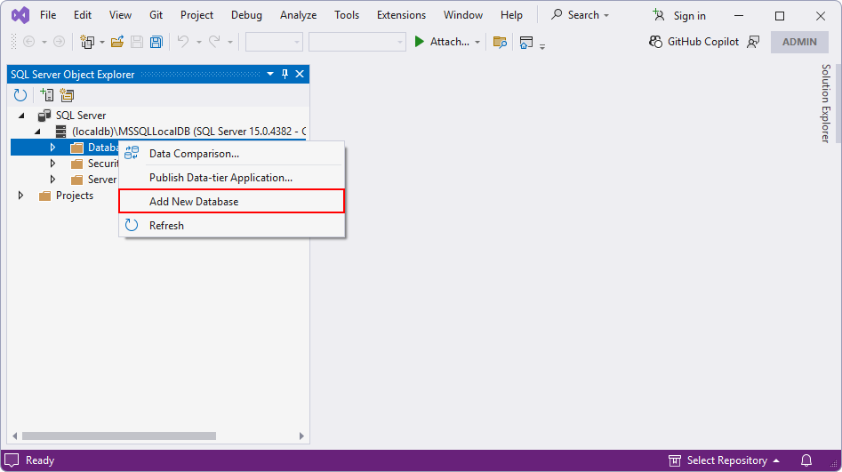842x472 pixels.
Task: Open toolbar overflow options arrow
Action: (x=542, y=47)
